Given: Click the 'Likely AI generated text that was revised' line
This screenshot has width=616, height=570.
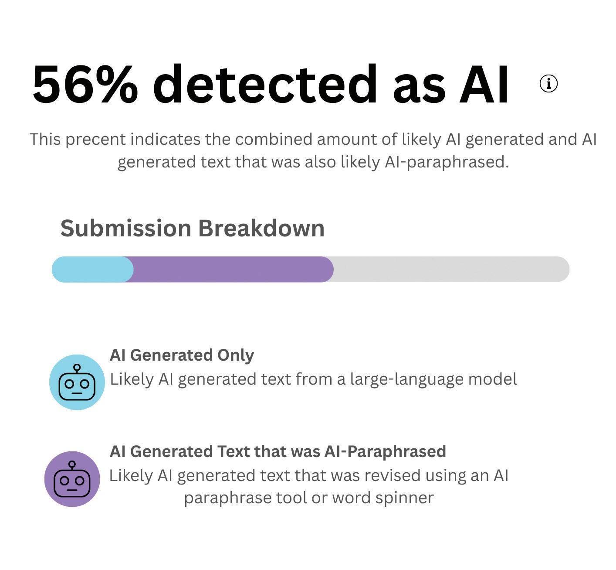Looking at the screenshot, I should coord(309,475).
